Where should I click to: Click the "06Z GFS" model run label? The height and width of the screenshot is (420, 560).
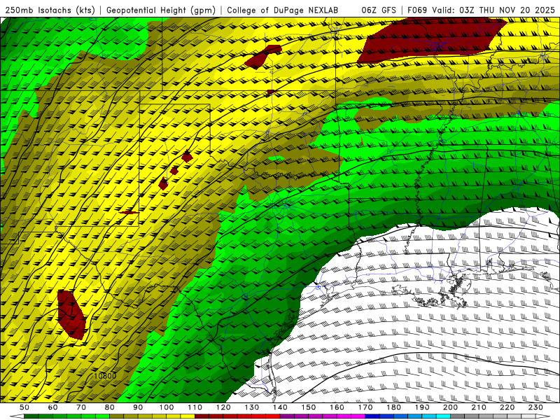(x=379, y=10)
